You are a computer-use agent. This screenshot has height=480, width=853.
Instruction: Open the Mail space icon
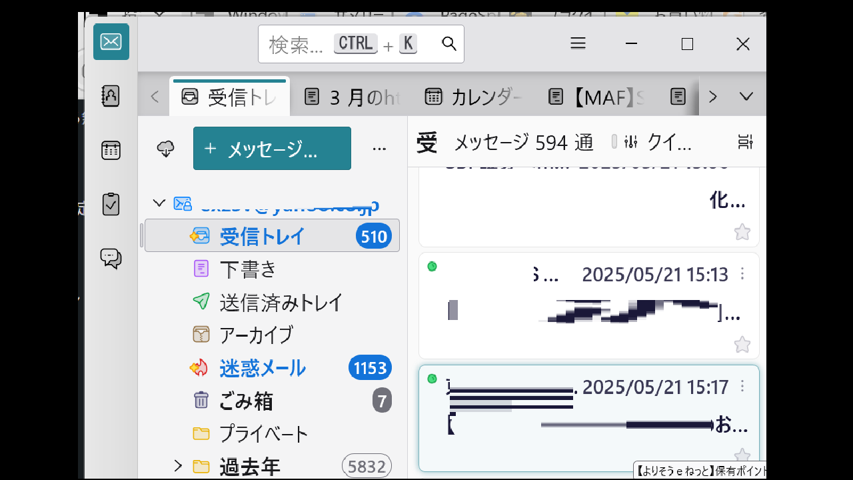tap(111, 42)
